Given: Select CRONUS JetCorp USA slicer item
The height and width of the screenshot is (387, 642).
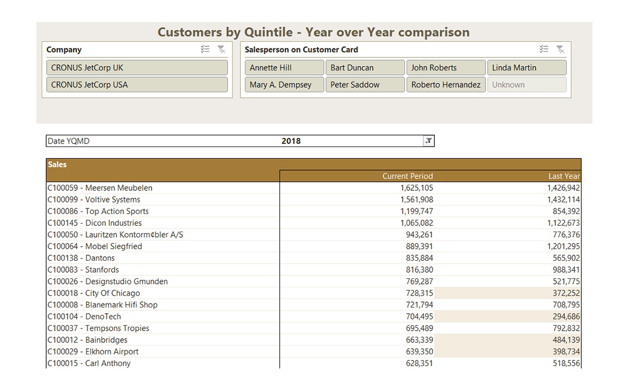Looking at the screenshot, I should pos(137,84).
